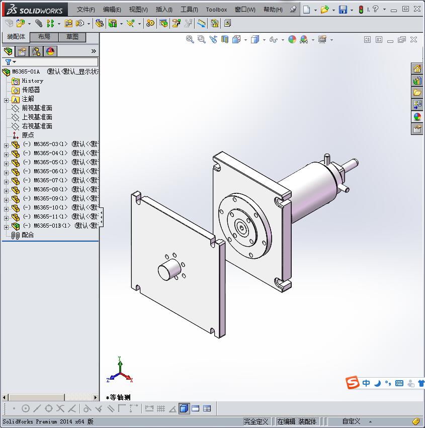This screenshot has width=425, height=428.
Task: Switch to the 草图 tab
Action: tap(72, 37)
